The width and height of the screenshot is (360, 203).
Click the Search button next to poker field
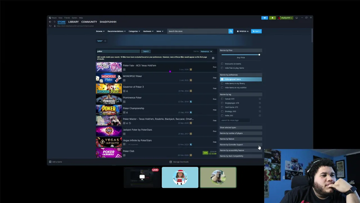pyautogui.click(x=146, y=51)
